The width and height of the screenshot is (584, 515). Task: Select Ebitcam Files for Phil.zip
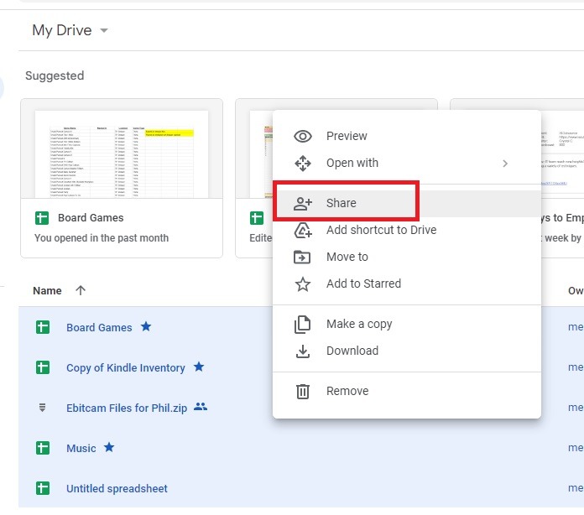[x=127, y=408]
